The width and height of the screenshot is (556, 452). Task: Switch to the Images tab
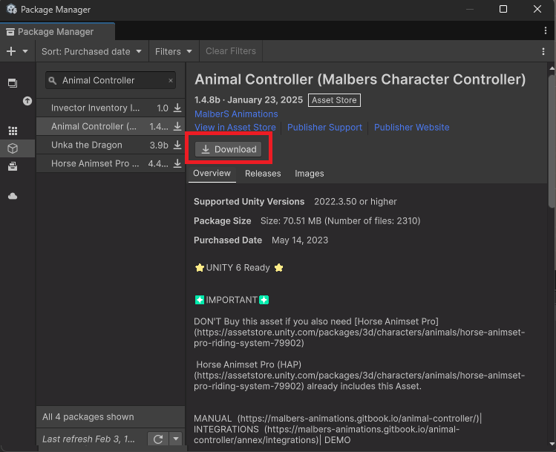click(x=310, y=174)
